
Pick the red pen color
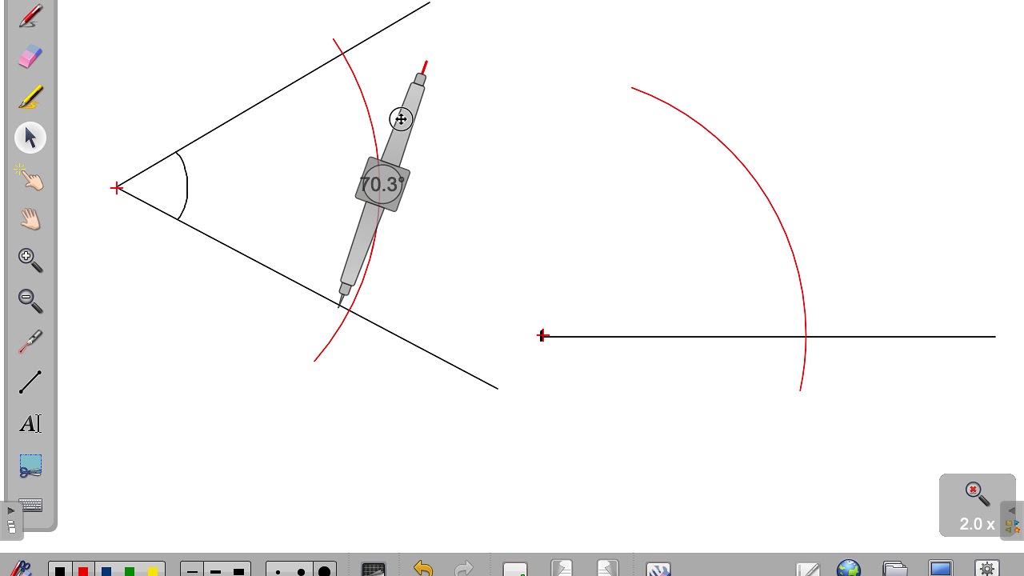[83, 570]
